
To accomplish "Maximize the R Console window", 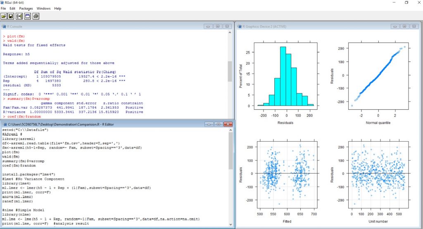I will click(218, 27).
